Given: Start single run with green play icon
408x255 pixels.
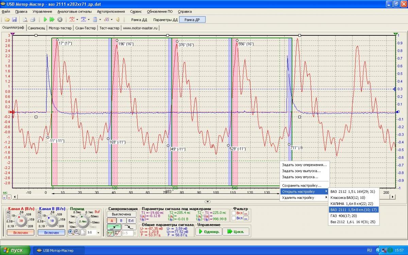Looking at the screenshot, I should coord(45,20).
